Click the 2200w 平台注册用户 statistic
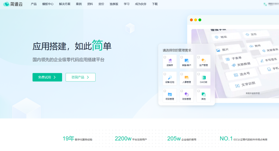This screenshot has height=151, width=279. coord(131,138)
